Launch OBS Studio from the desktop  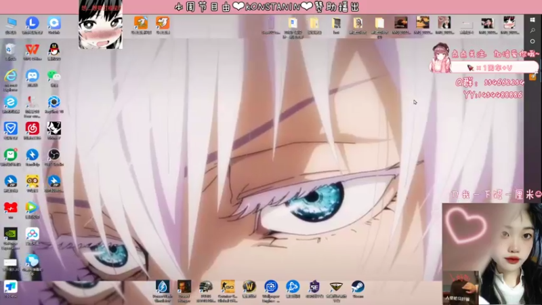point(54,155)
